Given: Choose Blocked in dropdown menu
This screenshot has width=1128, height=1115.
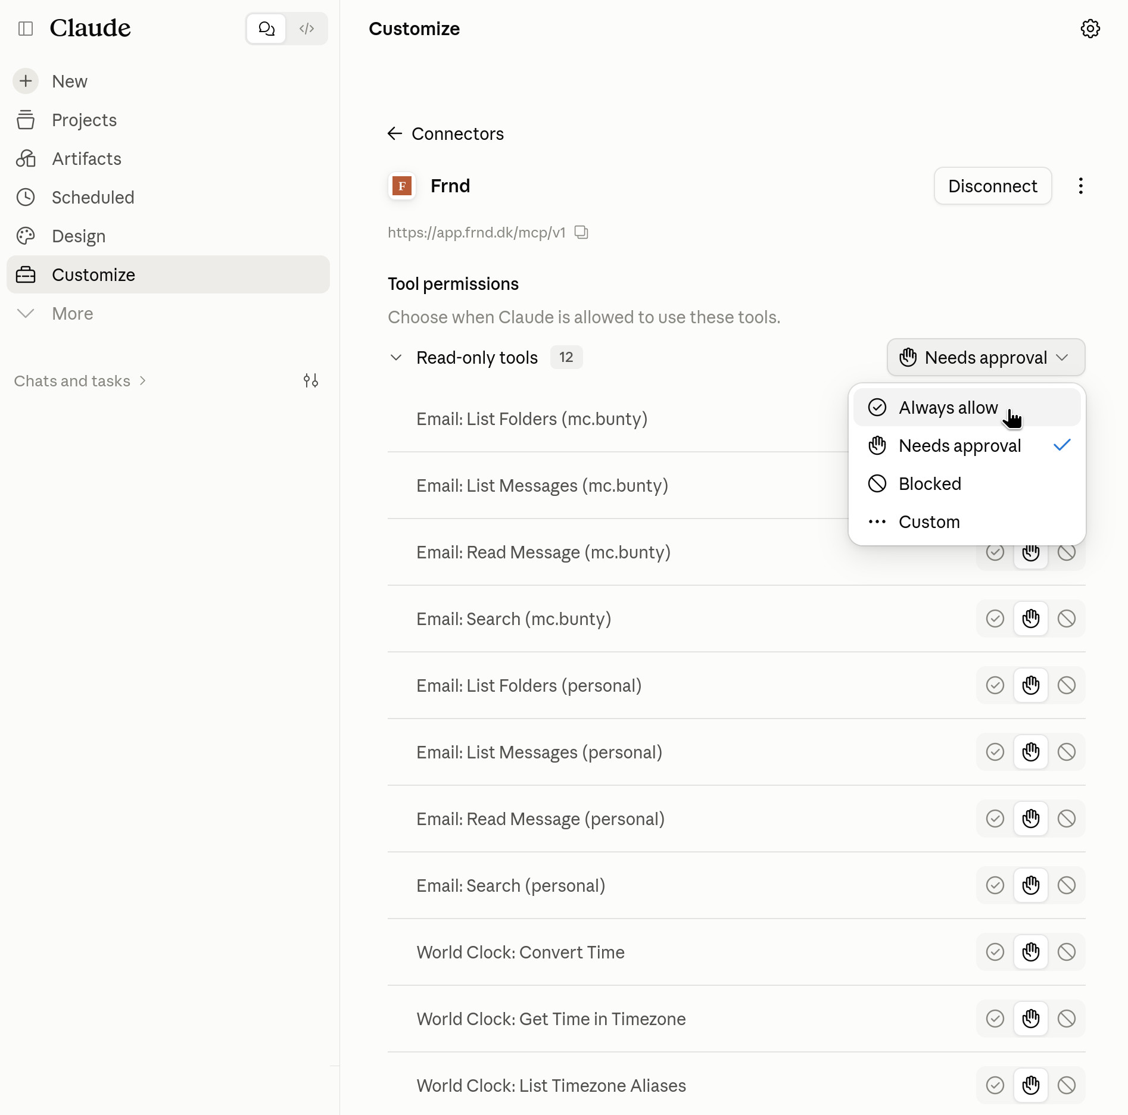Looking at the screenshot, I should click(967, 483).
